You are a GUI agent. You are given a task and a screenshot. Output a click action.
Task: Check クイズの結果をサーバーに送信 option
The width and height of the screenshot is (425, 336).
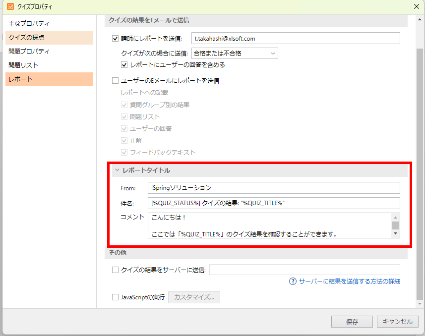[116, 270]
